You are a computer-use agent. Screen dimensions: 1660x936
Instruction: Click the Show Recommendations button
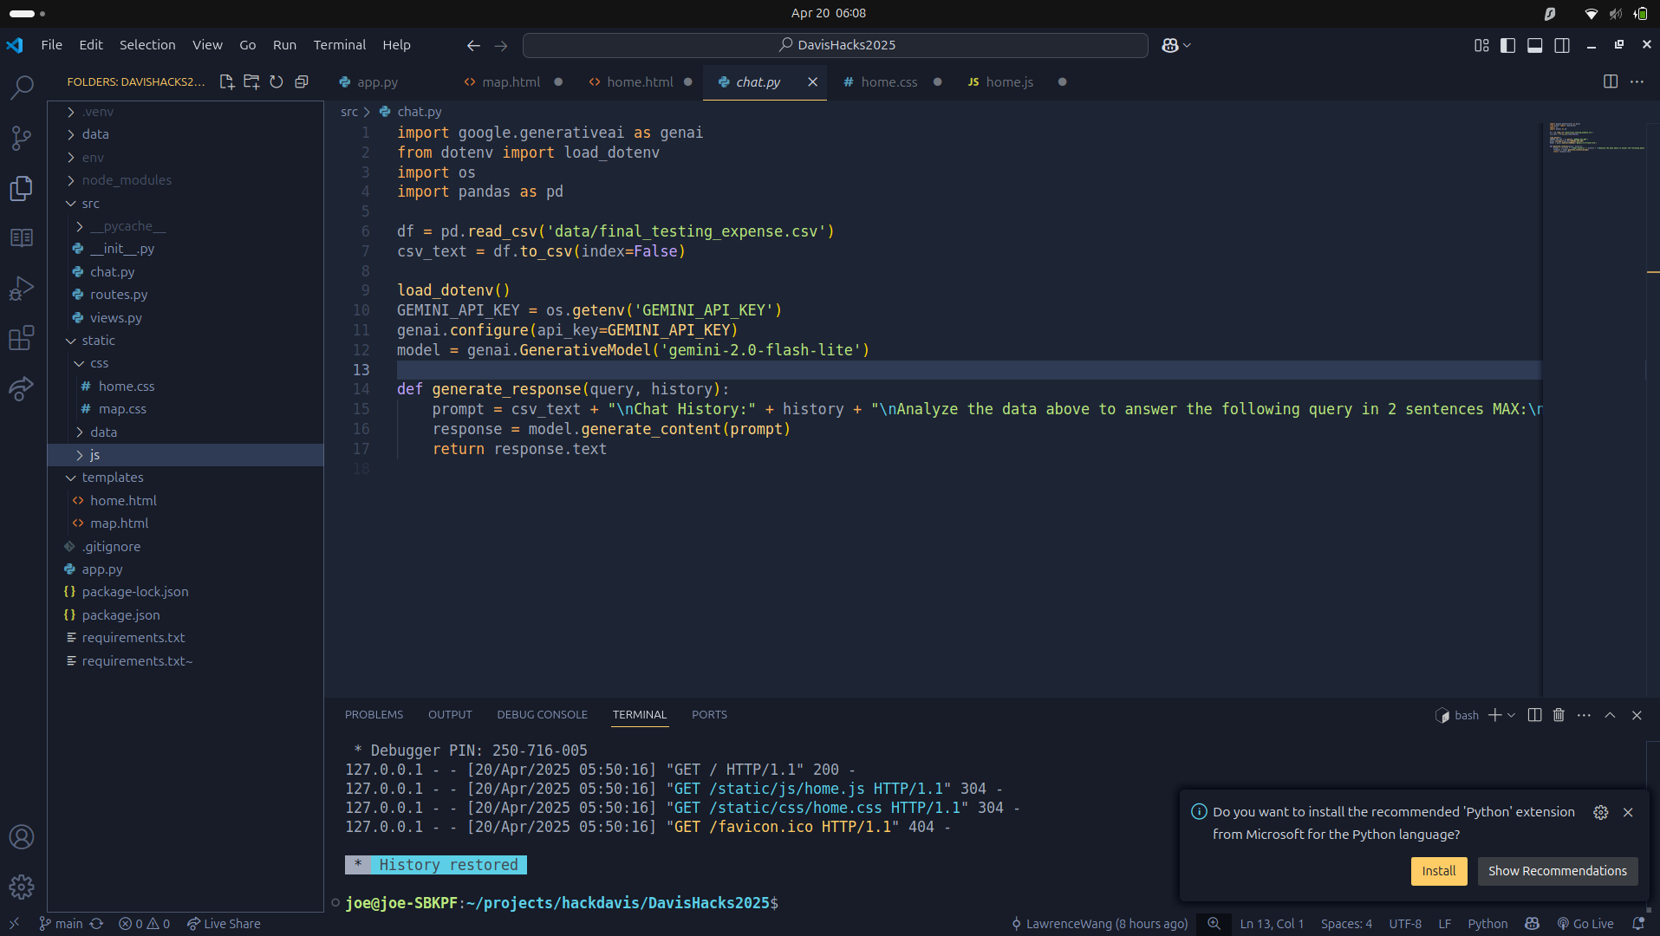click(x=1557, y=871)
